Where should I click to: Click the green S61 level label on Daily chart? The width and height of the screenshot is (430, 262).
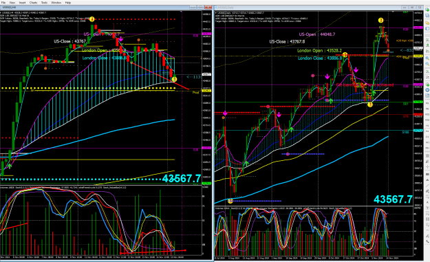coord(406,104)
